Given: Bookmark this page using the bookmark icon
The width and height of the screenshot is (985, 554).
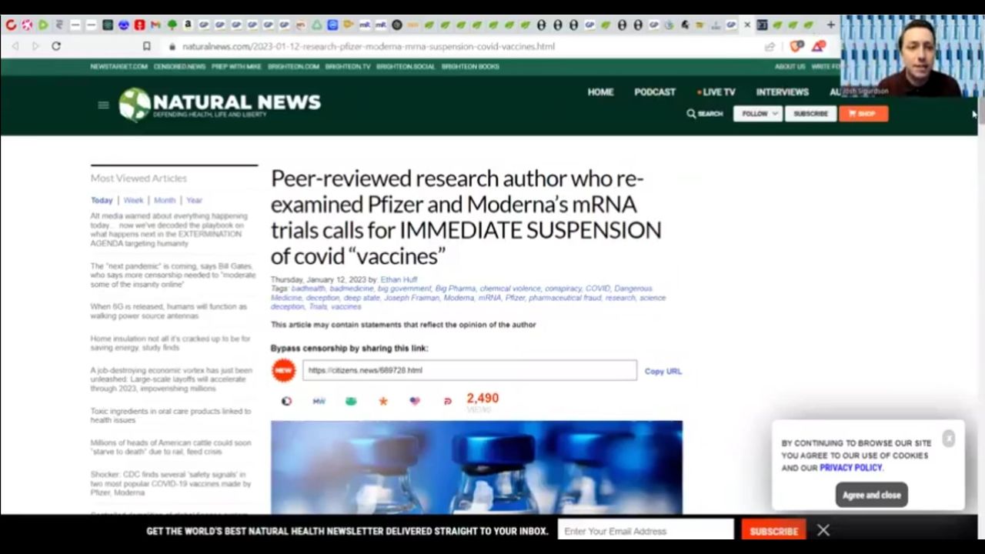Looking at the screenshot, I should pos(146,46).
